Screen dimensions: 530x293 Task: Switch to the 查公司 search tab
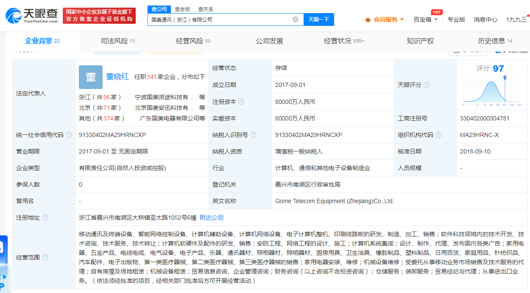click(x=159, y=9)
